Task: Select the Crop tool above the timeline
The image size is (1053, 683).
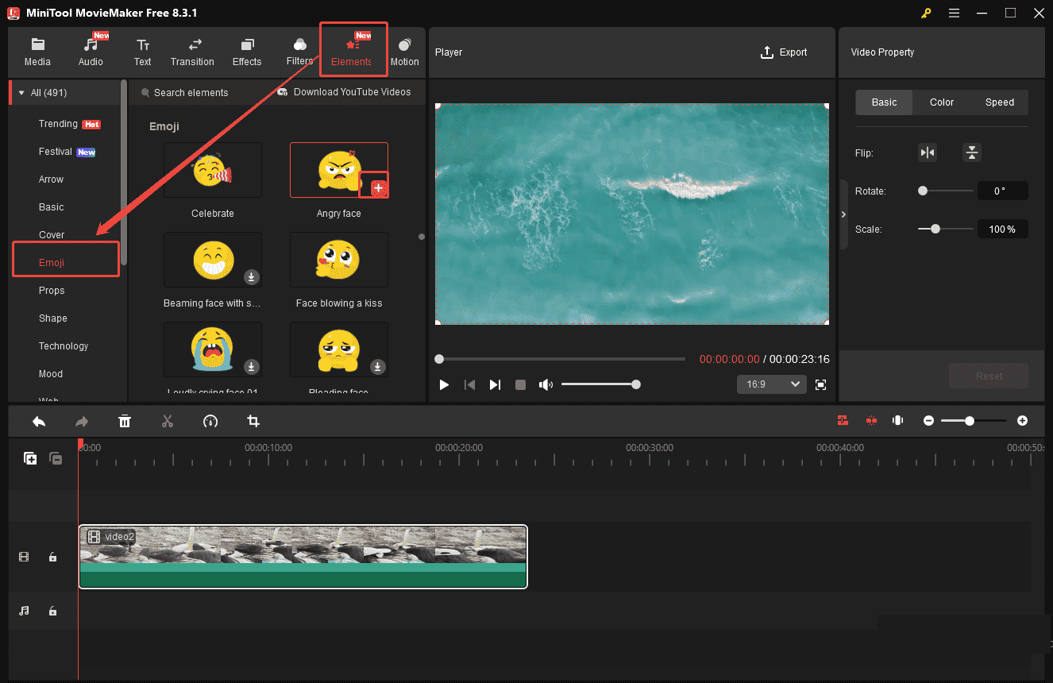Action: [x=253, y=421]
